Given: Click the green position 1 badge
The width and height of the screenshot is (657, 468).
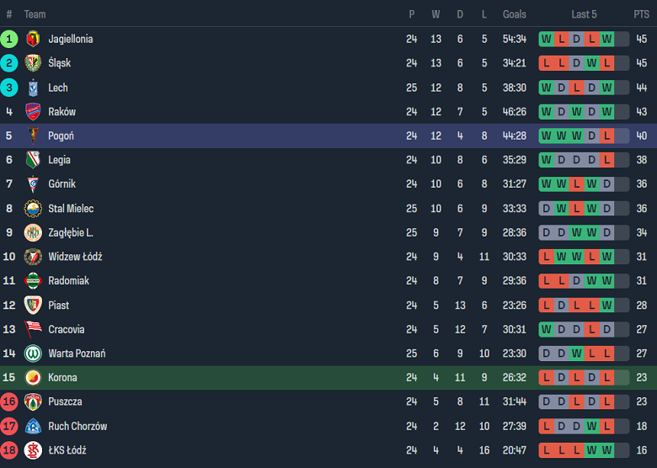Looking at the screenshot, I should coord(9,39).
